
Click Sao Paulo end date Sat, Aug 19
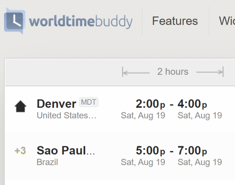click(200, 162)
